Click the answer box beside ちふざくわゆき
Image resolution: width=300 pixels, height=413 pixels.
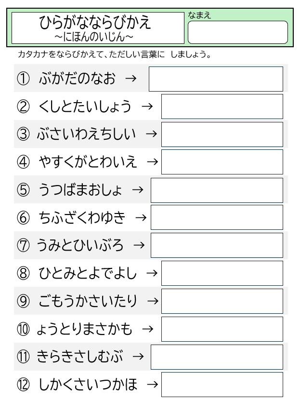(217, 217)
